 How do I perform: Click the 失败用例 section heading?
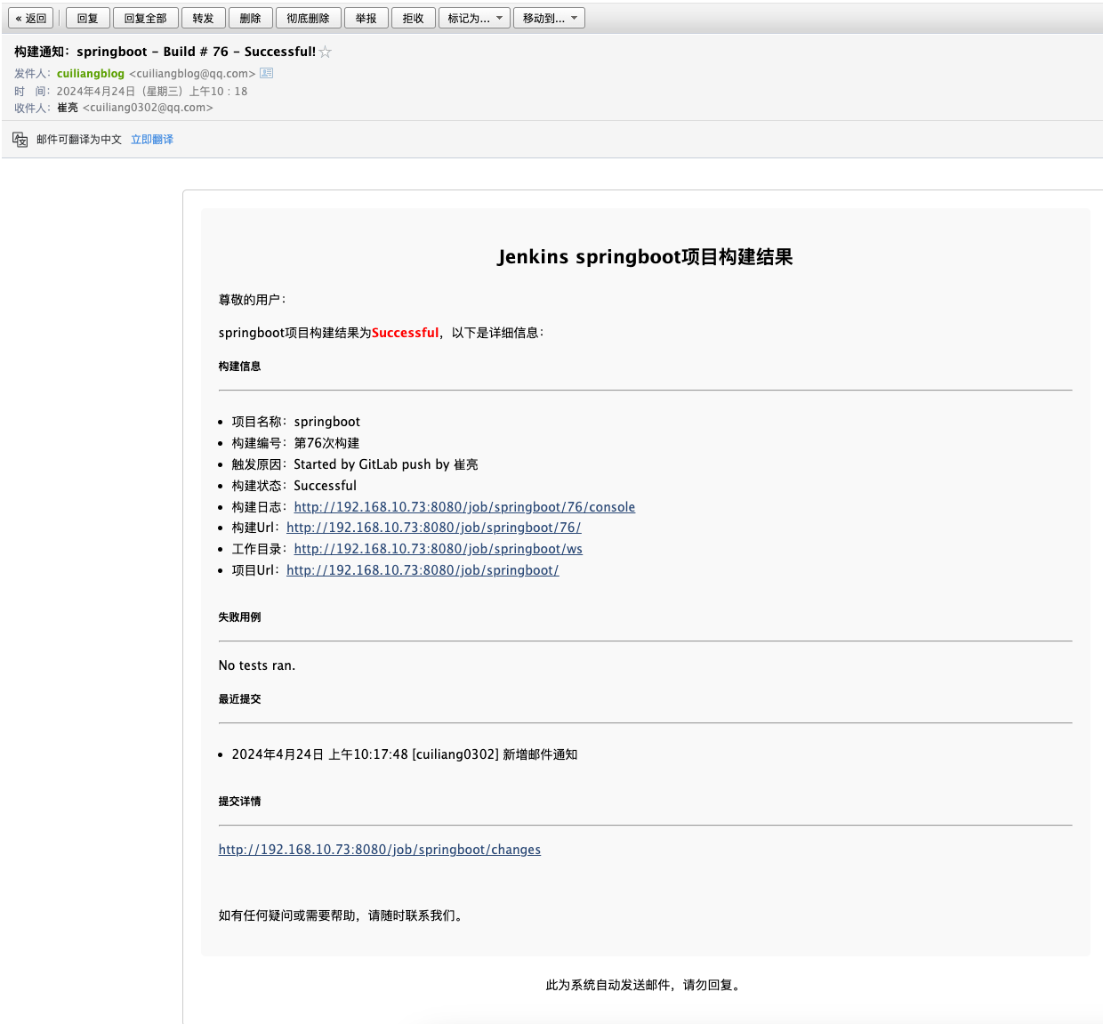tap(240, 617)
